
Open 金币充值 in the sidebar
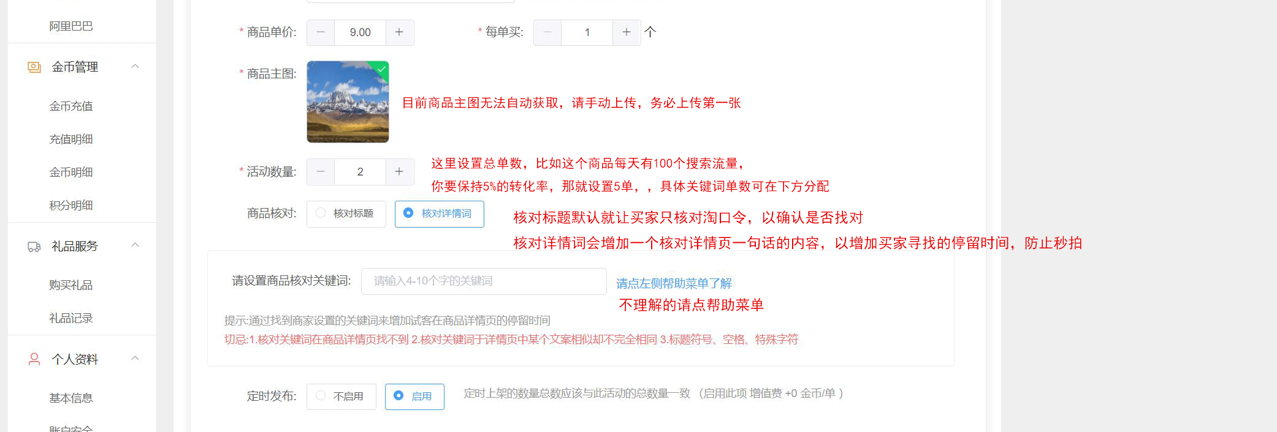71,106
